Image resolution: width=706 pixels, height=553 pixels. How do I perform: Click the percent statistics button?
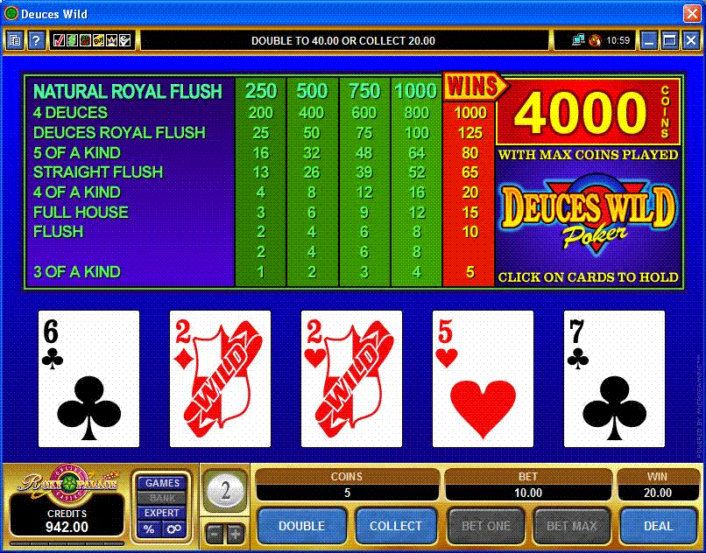pos(150,529)
